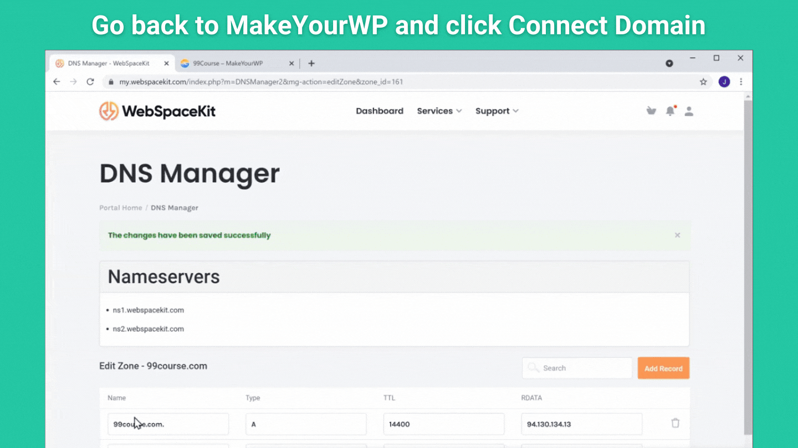Open Chrome profile avatar J
This screenshot has width=798, height=448.
724,82
